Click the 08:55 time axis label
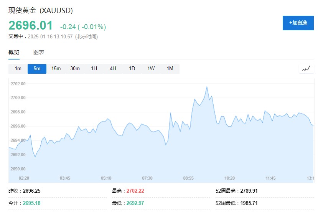Viewport: 318px width, 213px height. click(188, 178)
